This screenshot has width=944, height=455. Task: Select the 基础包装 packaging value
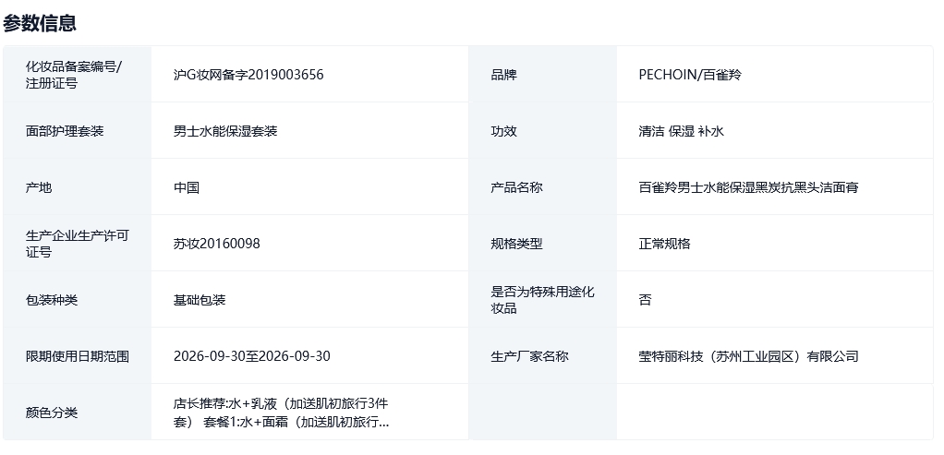pos(200,300)
